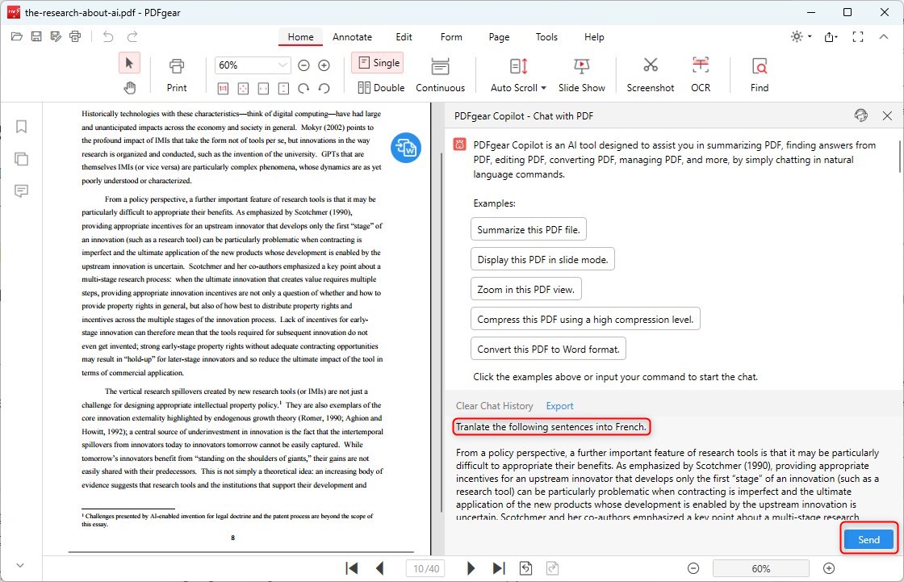Open the Page tab
Screen dimensions: 904x582
pos(499,37)
